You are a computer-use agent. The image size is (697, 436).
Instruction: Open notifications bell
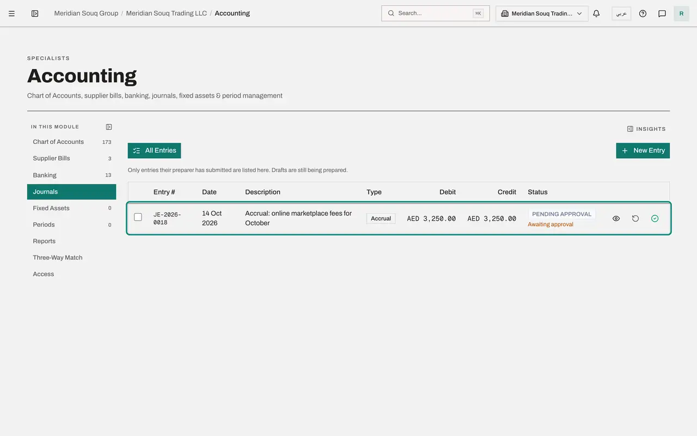pyautogui.click(x=596, y=14)
